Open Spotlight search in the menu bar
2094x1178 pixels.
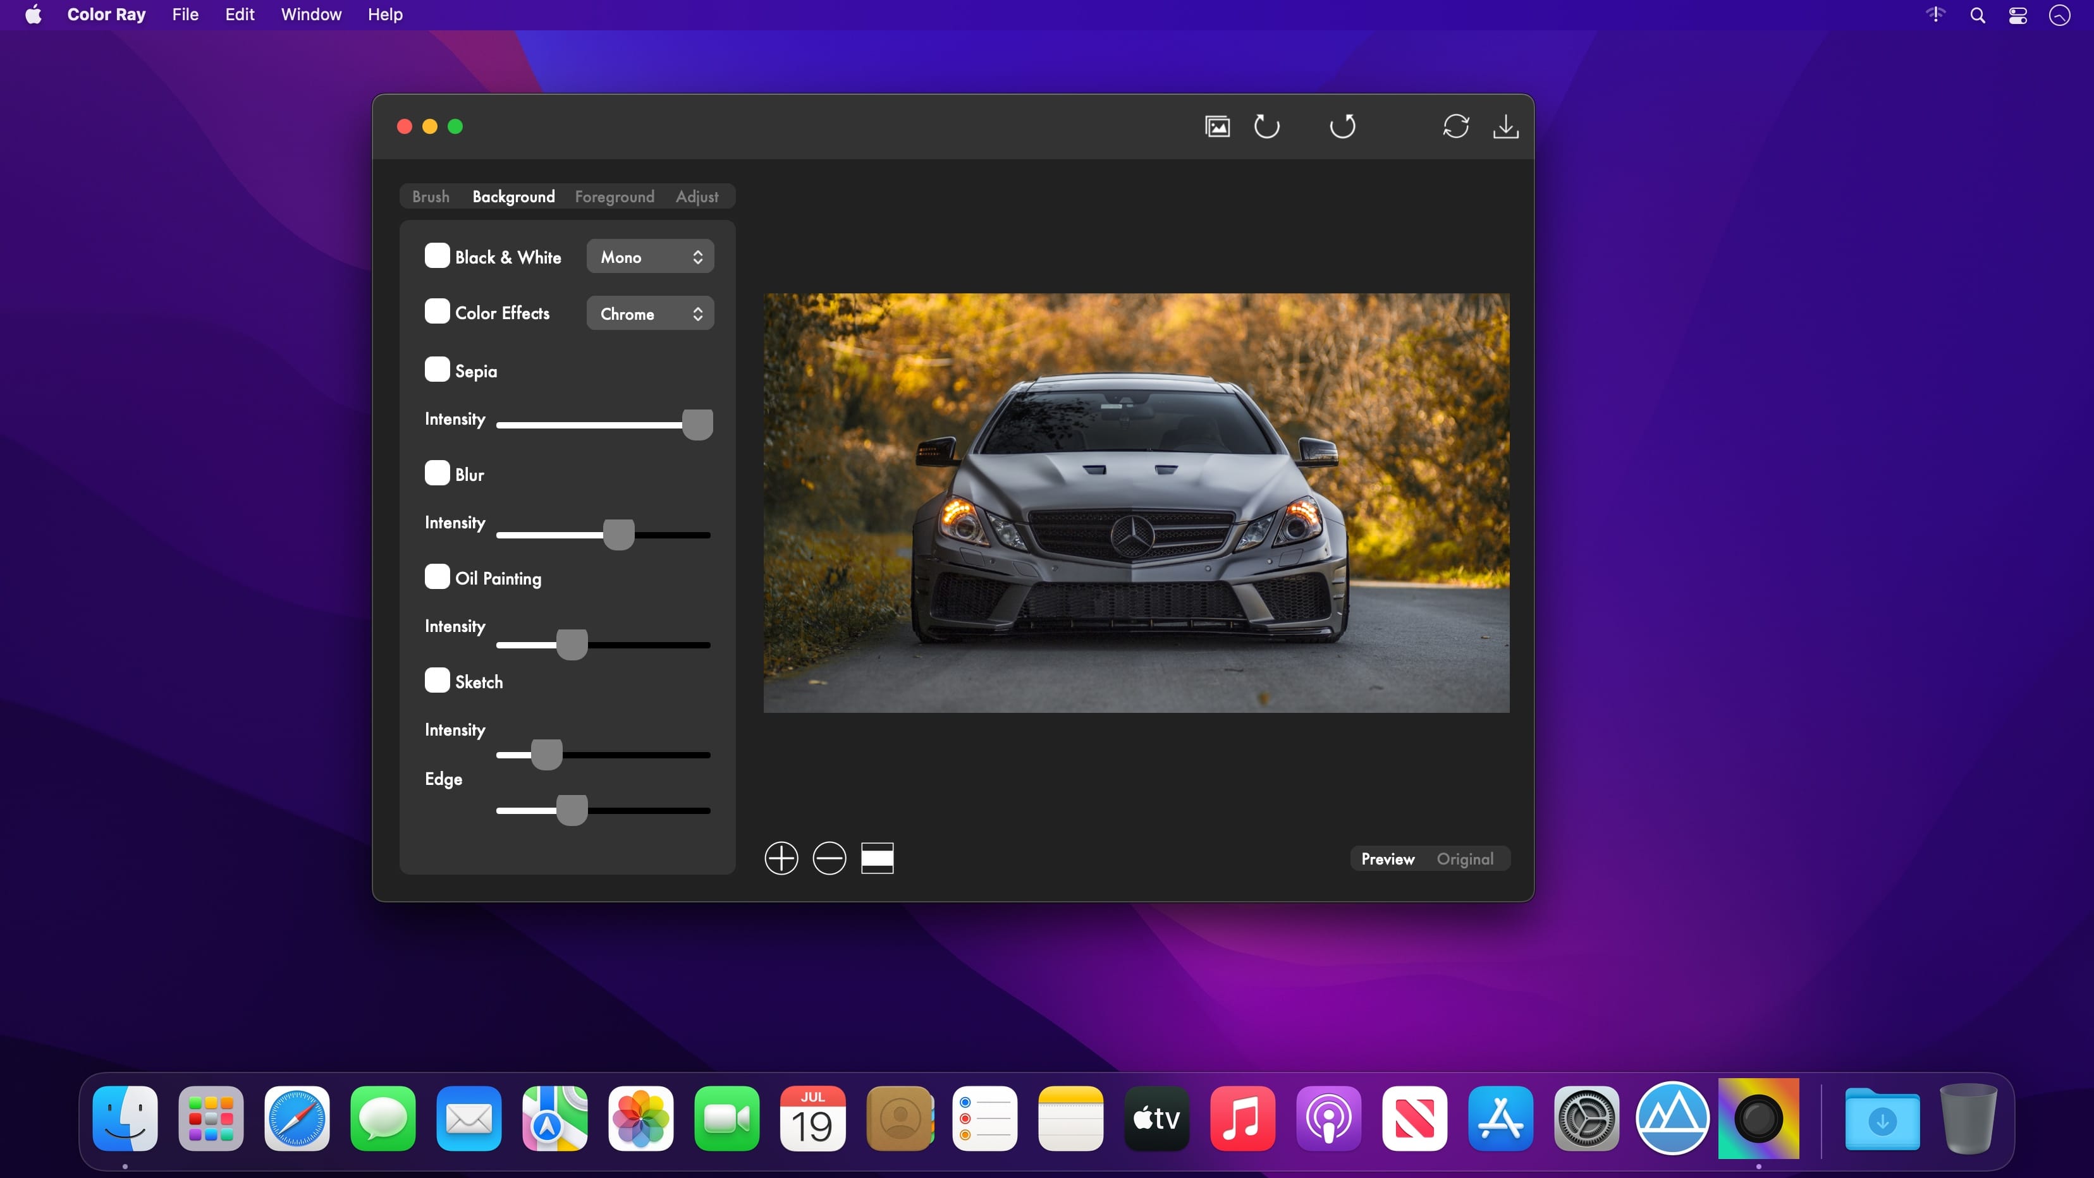1978,15
